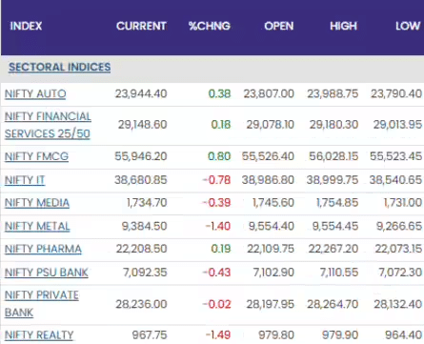The width and height of the screenshot is (424, 344).
Task: Select NIFTY REALTY change value -1.49
Action: [x=218, y=334]
